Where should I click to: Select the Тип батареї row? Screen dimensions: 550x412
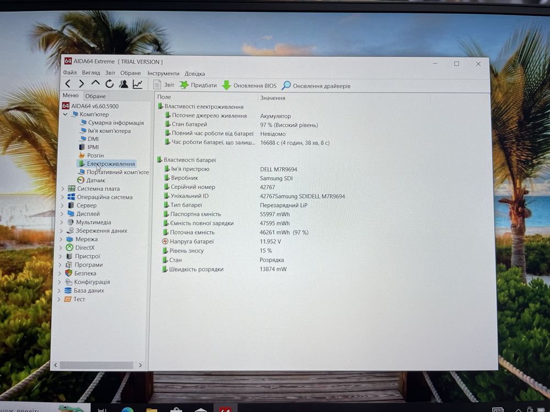click(235, 205)
